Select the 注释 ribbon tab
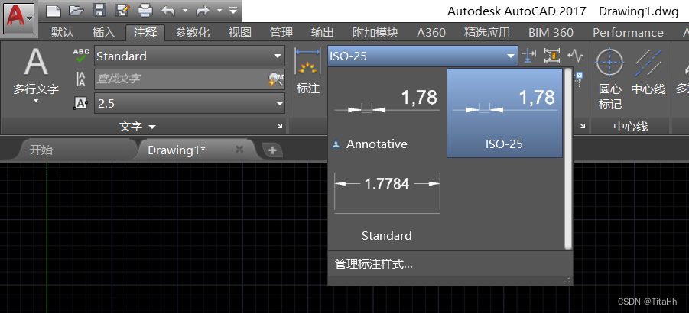The height and width of the screenshot is (313, 689). [x=145, y=32]
